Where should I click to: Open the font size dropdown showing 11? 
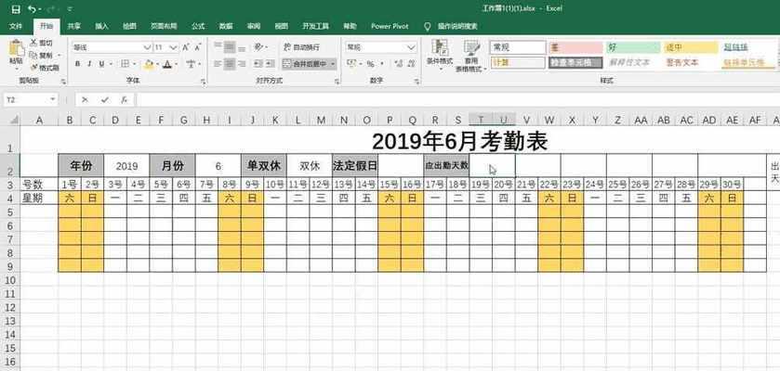click(173, 47)
